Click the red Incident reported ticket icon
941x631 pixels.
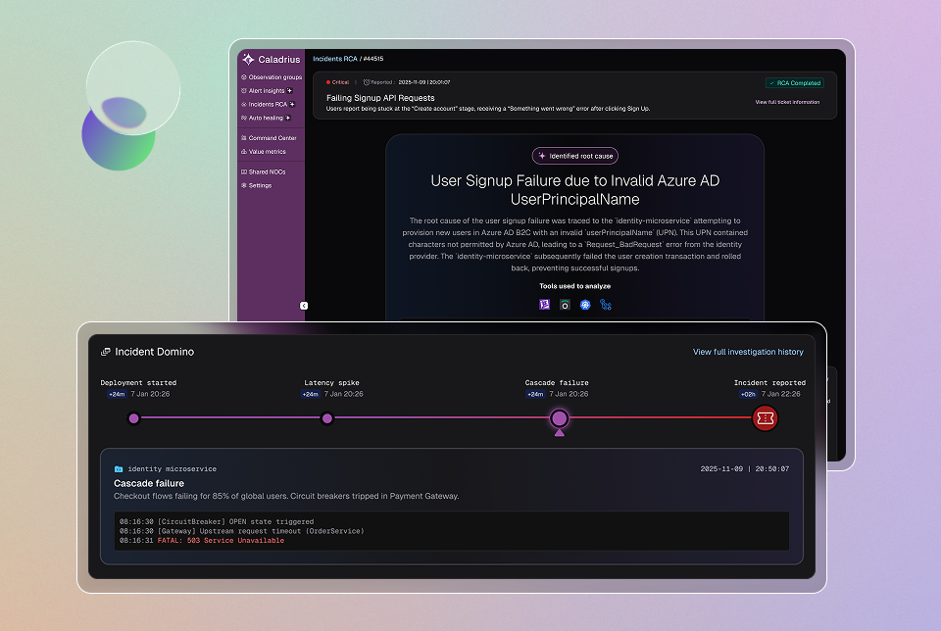coord(766,418)
